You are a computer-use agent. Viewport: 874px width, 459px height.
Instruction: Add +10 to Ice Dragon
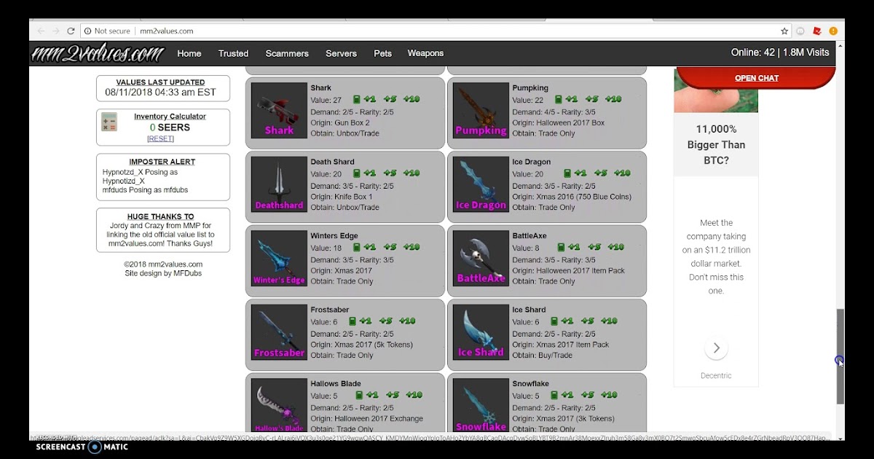(x=622, y=173)
